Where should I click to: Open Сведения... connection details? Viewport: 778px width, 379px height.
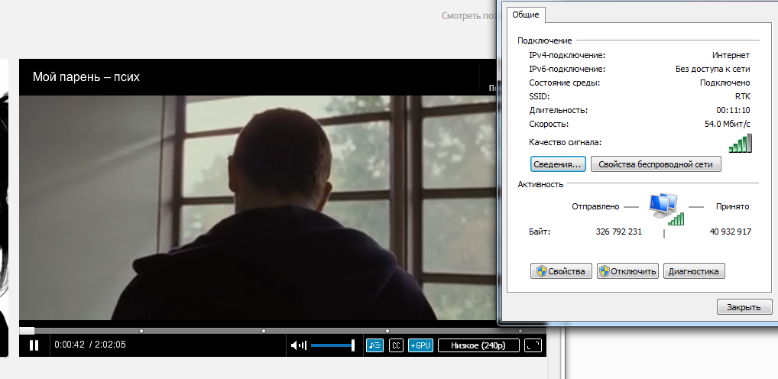[x=558, y=164]
